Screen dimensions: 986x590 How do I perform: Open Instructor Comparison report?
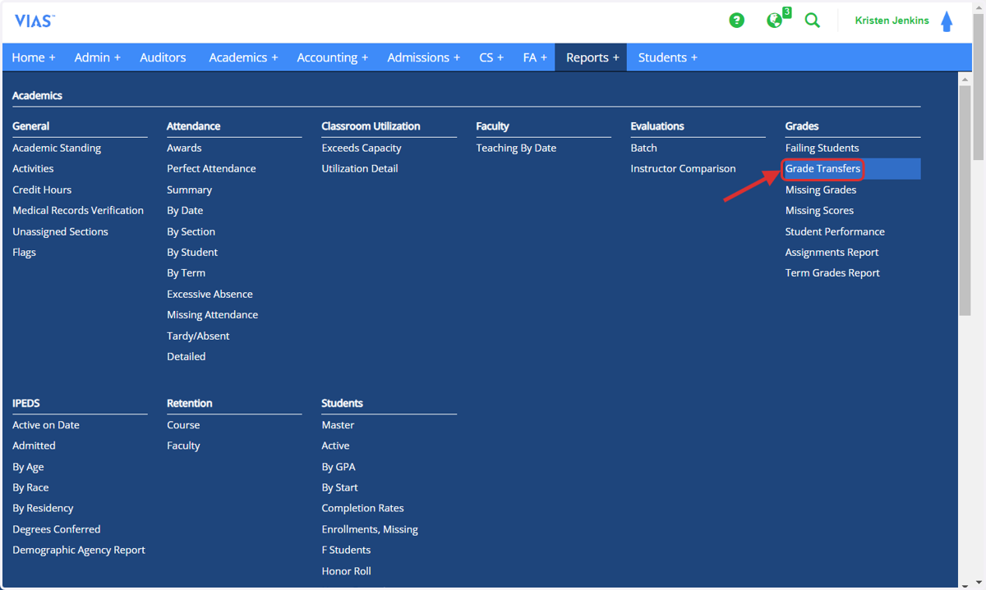(684, 168)
